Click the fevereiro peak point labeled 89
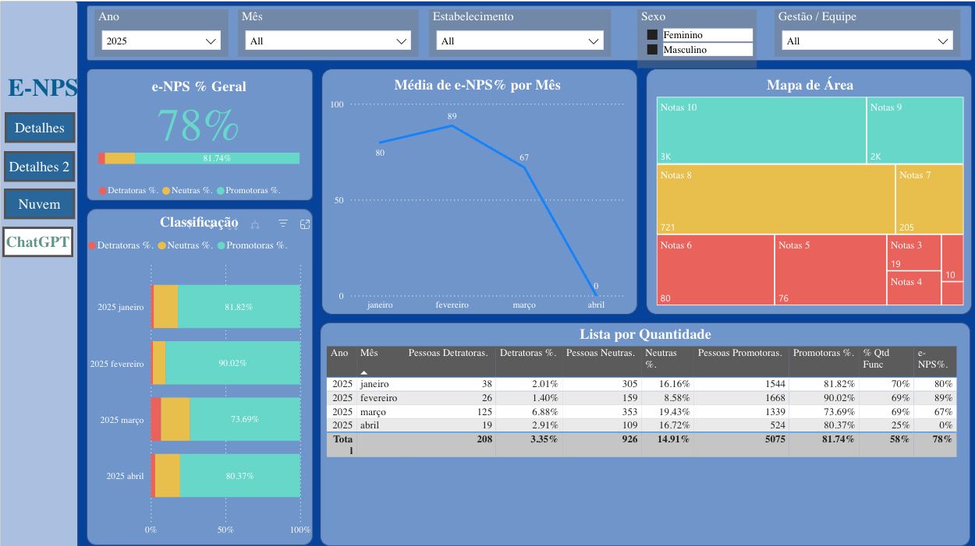The image size is (975, 546). pos(452,125)
